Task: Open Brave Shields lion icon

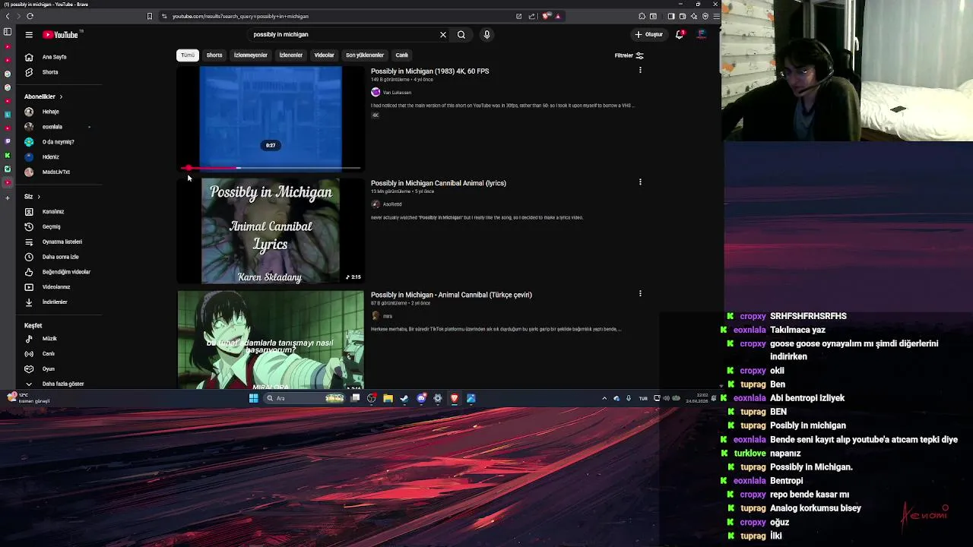Action: click(x=546, y=16)
